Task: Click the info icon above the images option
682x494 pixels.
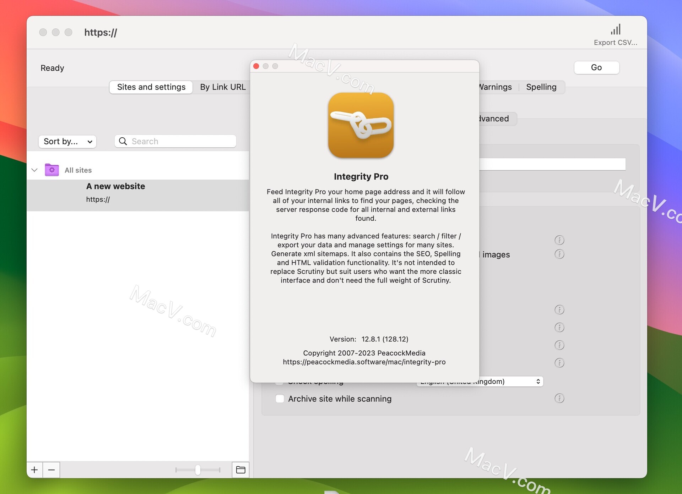Action: [x=559, y=240]
